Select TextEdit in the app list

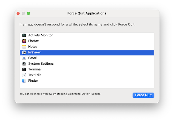tap(35, 75)
